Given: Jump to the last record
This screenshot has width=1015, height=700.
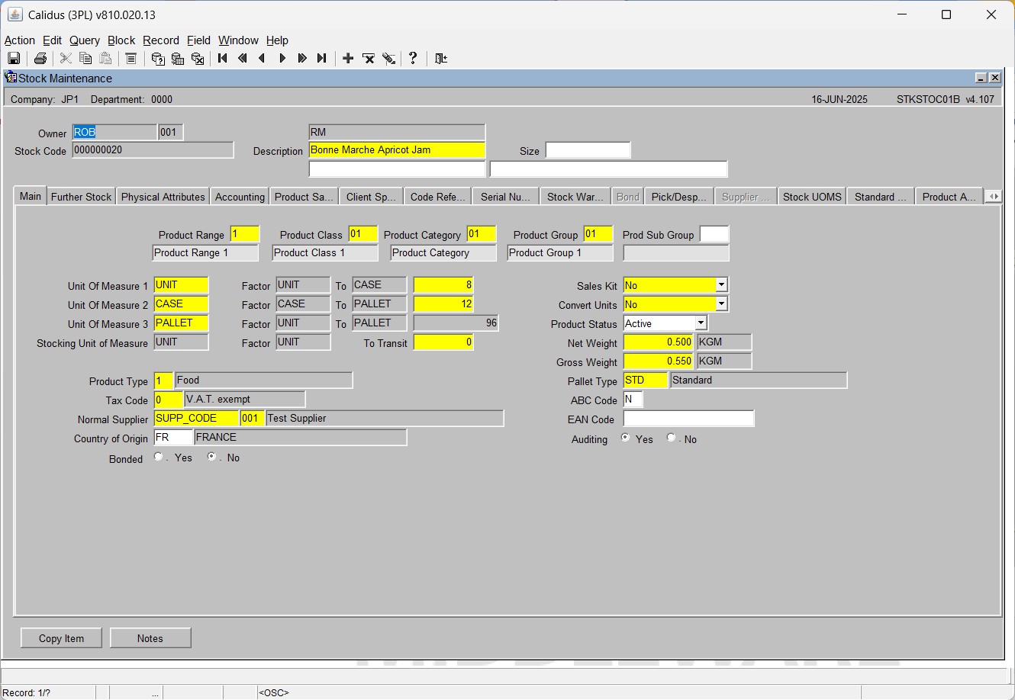Looking at the screenshot, I should [x=322, y=58].
